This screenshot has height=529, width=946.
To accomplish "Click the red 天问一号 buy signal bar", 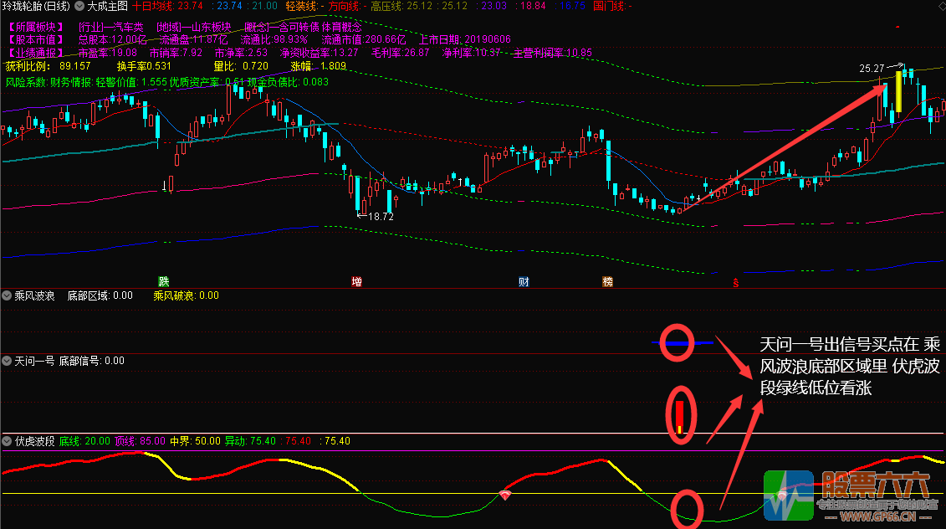I will point(680,414).
